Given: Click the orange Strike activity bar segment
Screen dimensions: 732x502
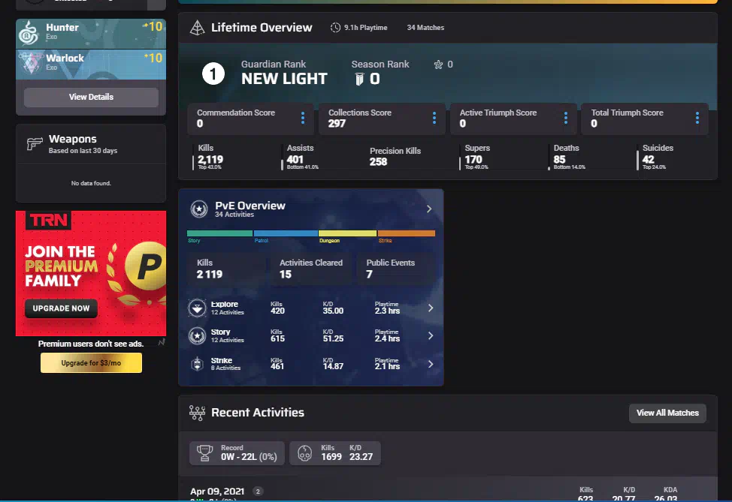Looking at the screenshot, I should click(x=406, y=233).
